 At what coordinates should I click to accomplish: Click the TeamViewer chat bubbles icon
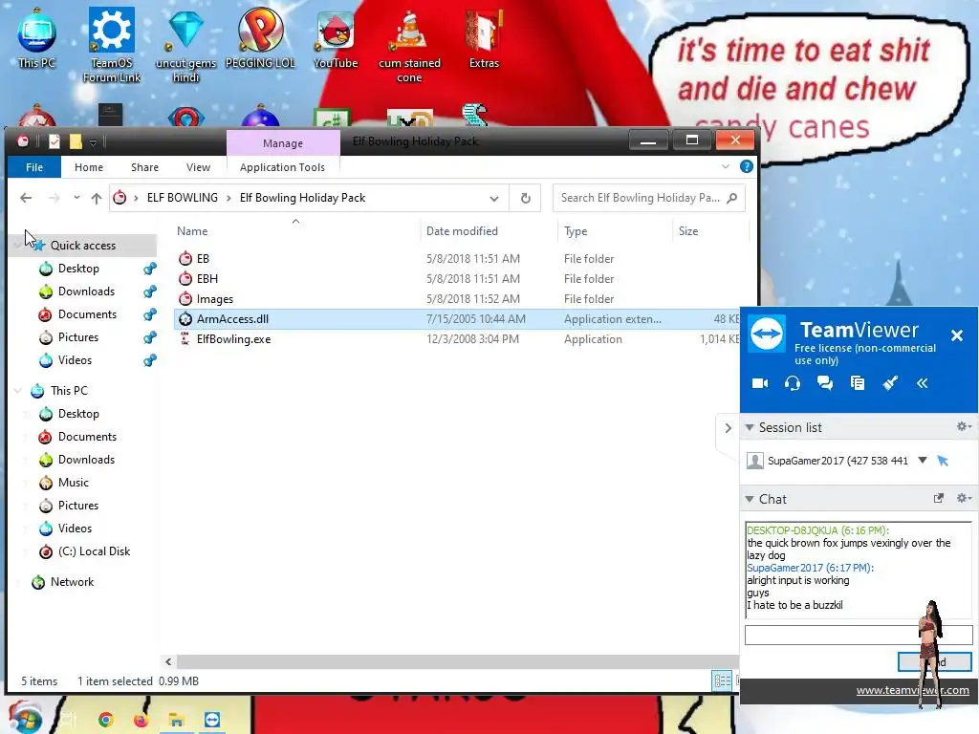pyautogui.click(x=825, y=383)
